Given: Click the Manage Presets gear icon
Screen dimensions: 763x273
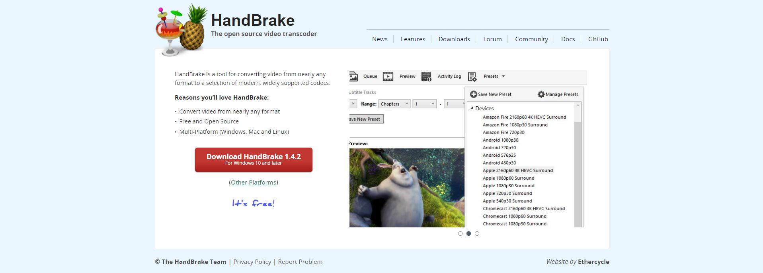Looking at the screenshot, I should pyautogui.click(x=541, y=94).
